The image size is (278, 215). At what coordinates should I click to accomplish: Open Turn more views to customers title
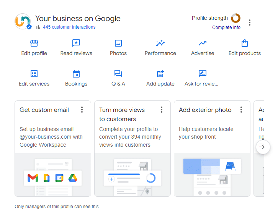coord(122,115)
